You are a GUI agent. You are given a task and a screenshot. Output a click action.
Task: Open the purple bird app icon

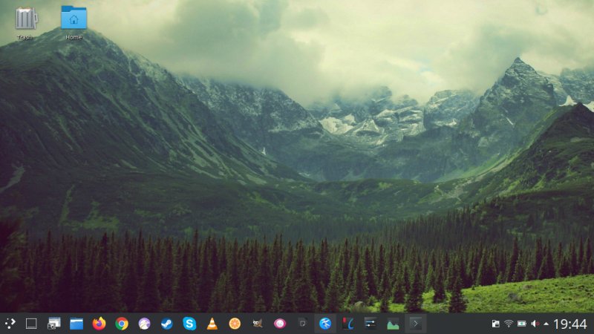pos(144,324)
